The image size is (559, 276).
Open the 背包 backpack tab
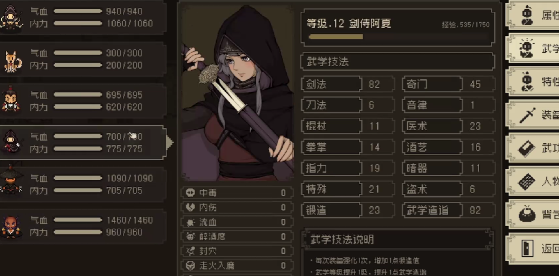[532, 215]
